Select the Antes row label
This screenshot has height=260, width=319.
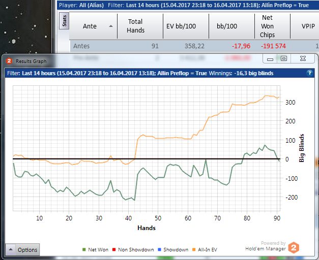81,46
